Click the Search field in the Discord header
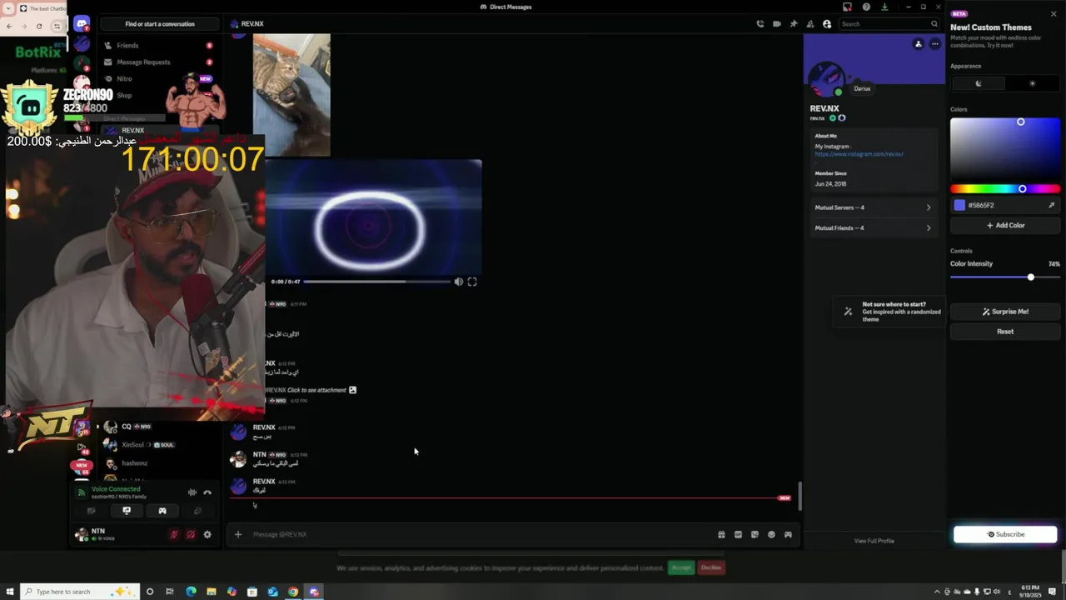Viewport: 1066px width, 600px height. pos(889,24)
